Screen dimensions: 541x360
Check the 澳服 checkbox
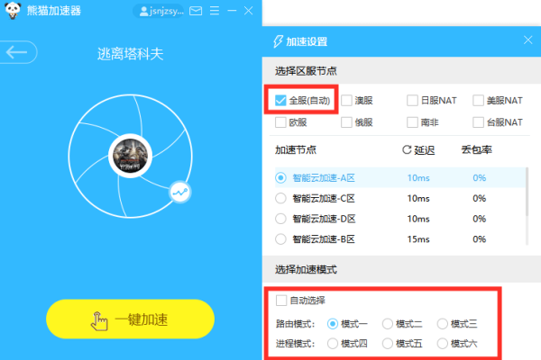coord(346,101)
